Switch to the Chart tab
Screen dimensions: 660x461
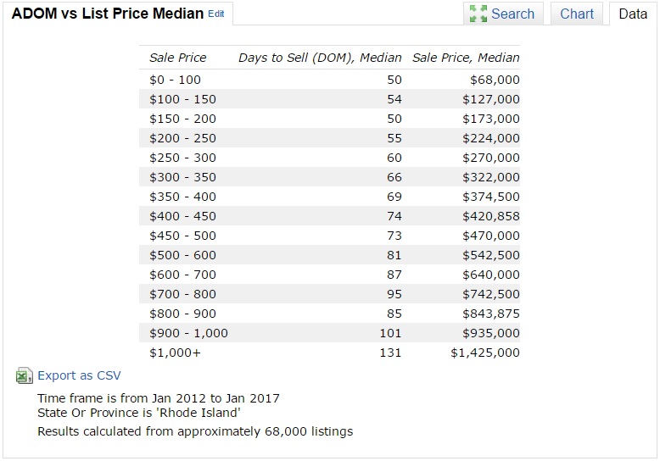click(577, 14)
